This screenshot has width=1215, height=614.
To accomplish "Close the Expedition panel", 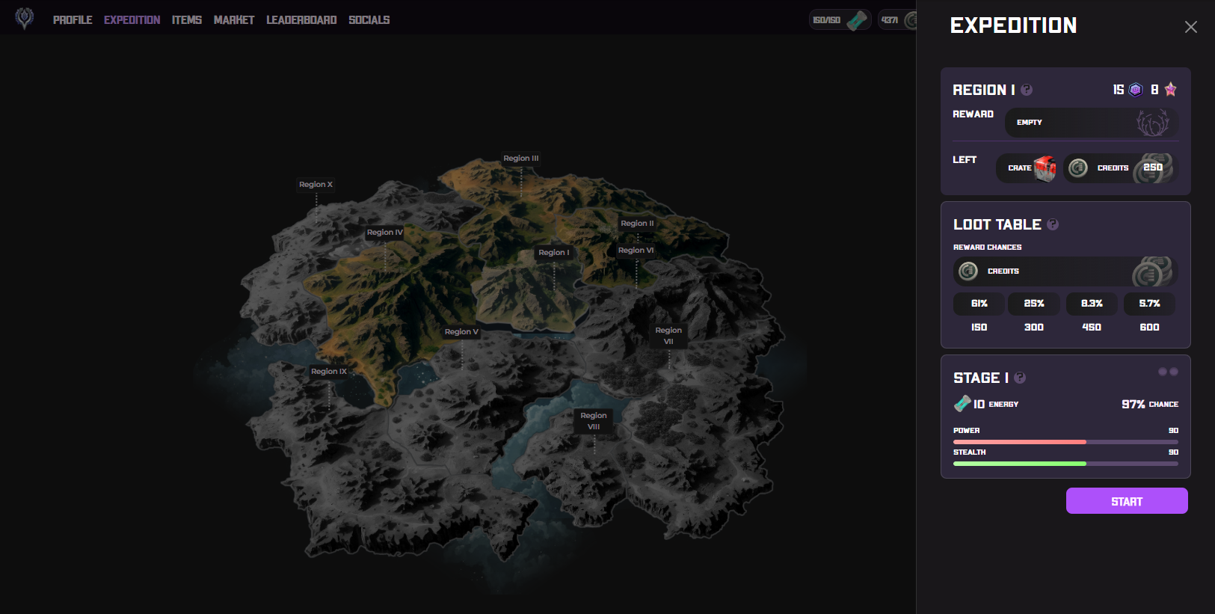I will click(x=1191, y=27).
